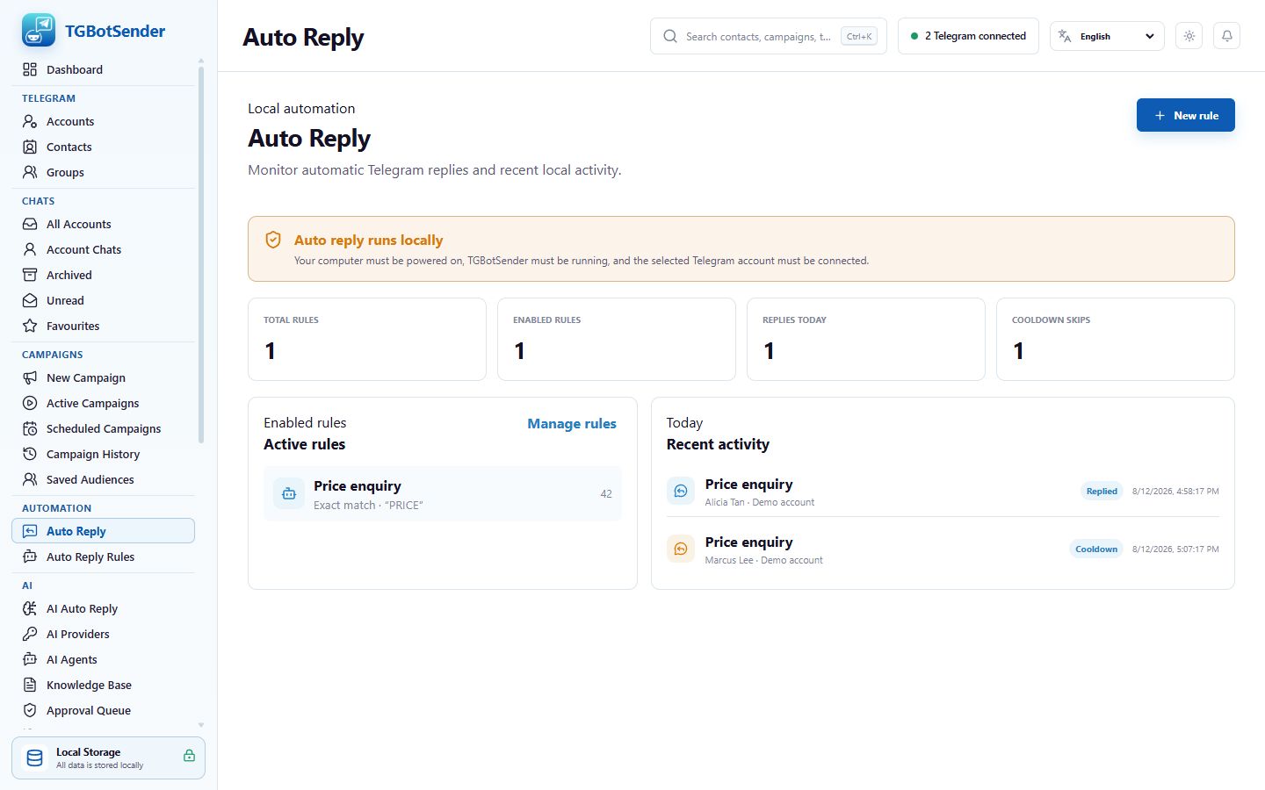Viewport: 1265px width, 790px height.
Task: Click the Manage rules link
Action: (572, 423)
